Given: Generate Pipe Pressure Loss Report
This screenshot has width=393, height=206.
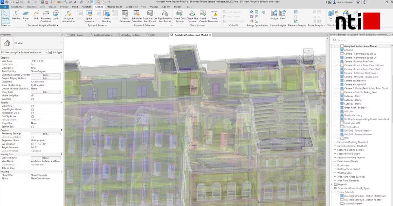Looking at the screenshot, I should tap(165, 16).
